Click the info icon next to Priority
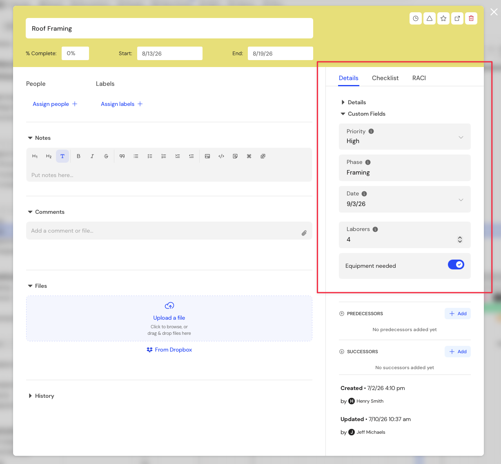Screen dimensions: 501x464 (x=371, y=131)
